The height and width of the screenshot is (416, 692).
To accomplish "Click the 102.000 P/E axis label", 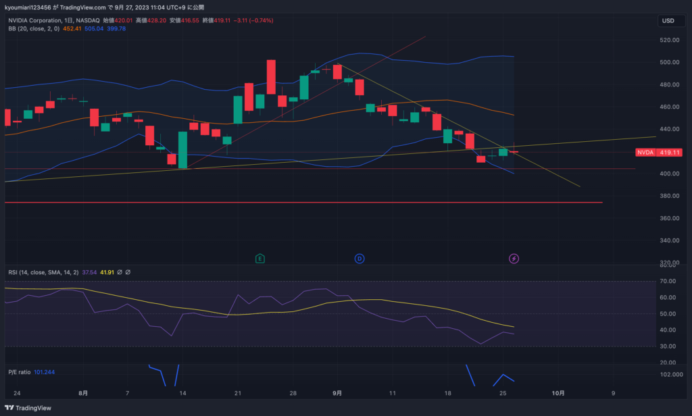I will click(671, 374).
